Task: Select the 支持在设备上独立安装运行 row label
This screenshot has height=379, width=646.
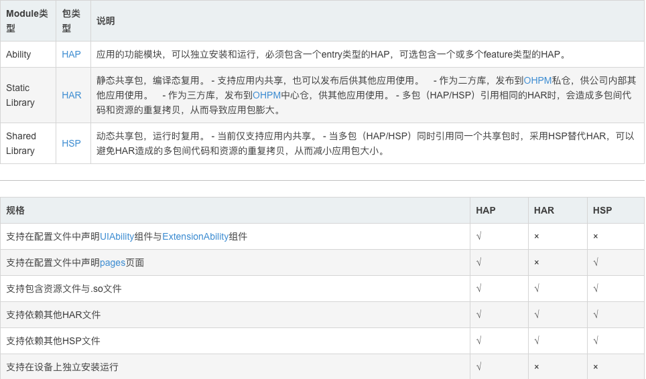Action: click(x=62, y=367)
